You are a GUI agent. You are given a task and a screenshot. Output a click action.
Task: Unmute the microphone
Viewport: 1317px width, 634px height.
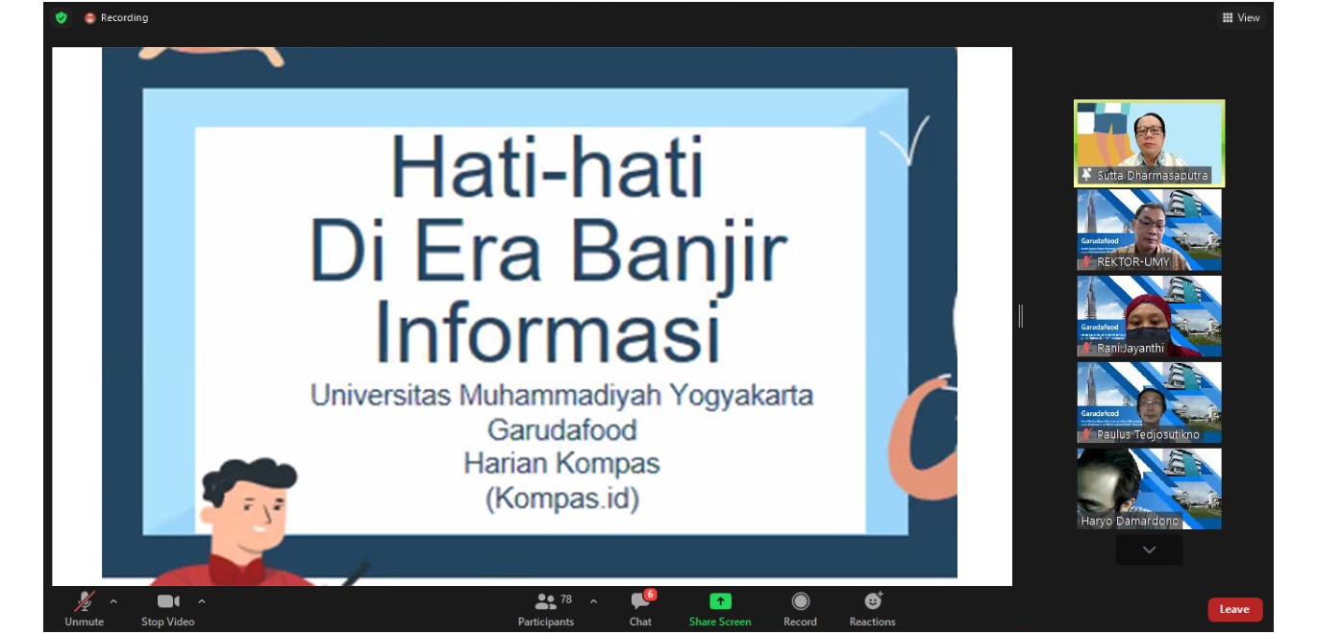tap(85, 608)
